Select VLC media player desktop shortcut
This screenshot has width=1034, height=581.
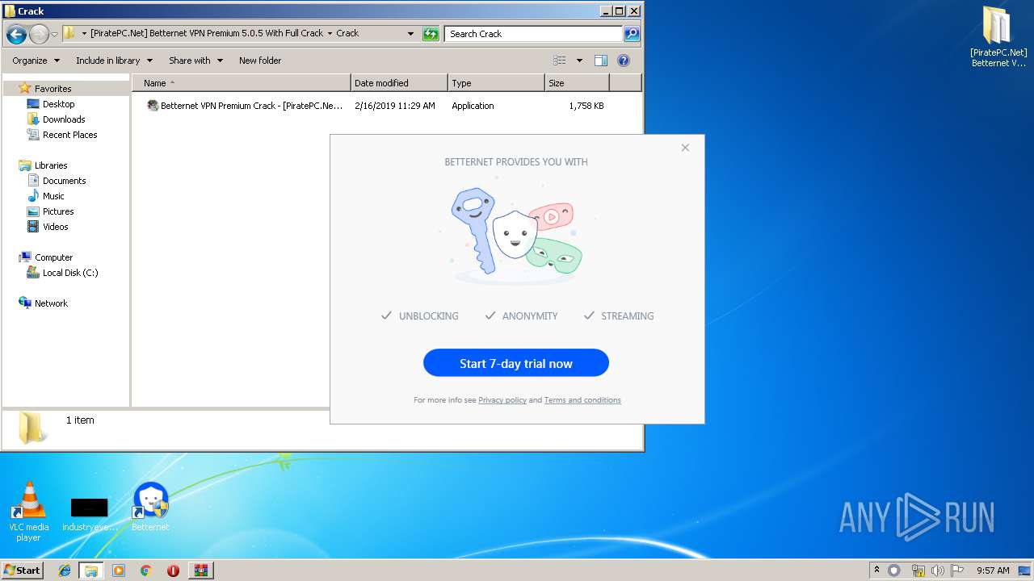[29, 512]
